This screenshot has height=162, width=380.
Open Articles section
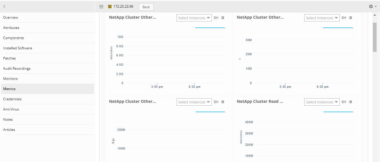(47, 130)
